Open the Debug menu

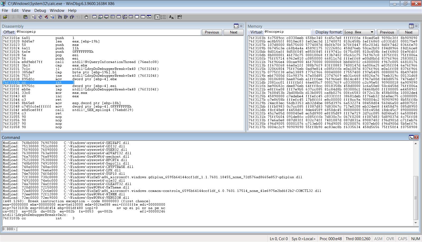tap(40, 11)
